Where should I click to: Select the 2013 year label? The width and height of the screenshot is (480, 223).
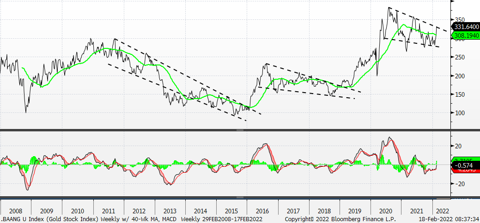click(x=170, y=211)
